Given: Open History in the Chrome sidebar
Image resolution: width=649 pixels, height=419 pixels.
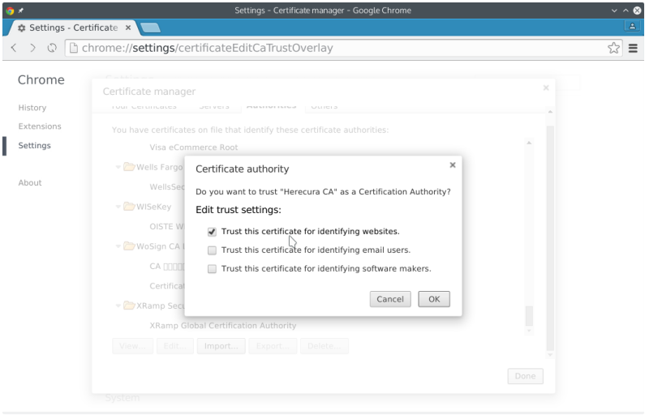Looking at the screenshot, I should 32,108.
